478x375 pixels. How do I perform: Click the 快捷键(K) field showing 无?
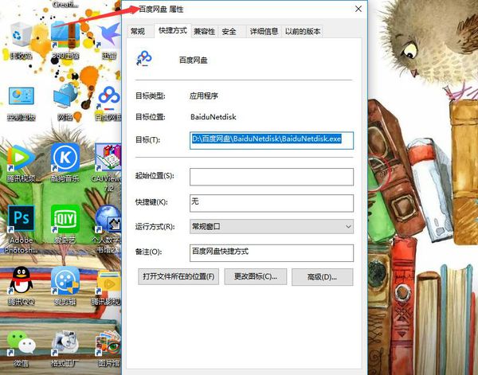tap(272, 203)
